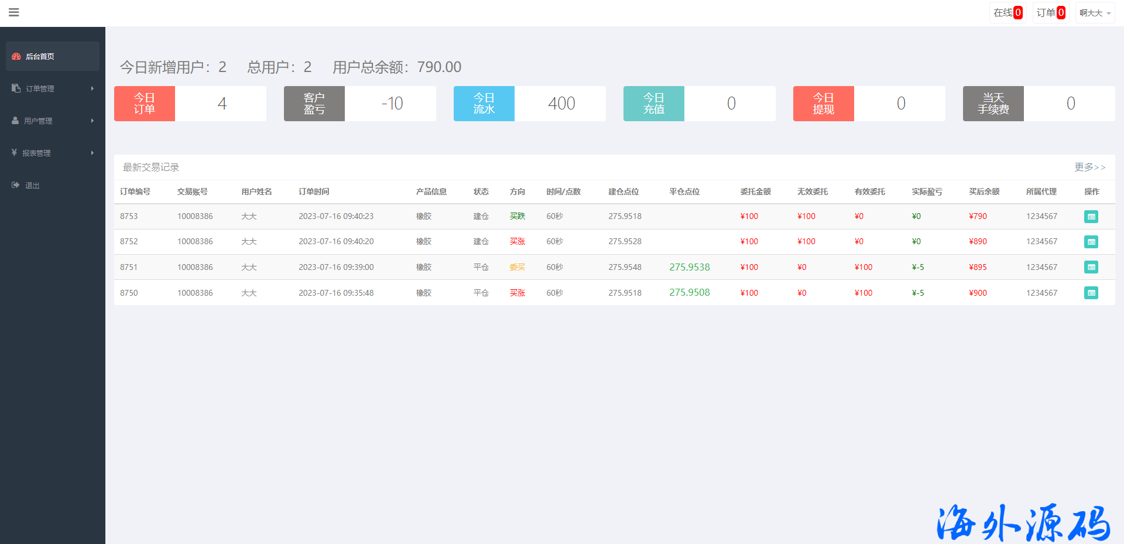Click the 订单 count button in header

point(1050,13)
